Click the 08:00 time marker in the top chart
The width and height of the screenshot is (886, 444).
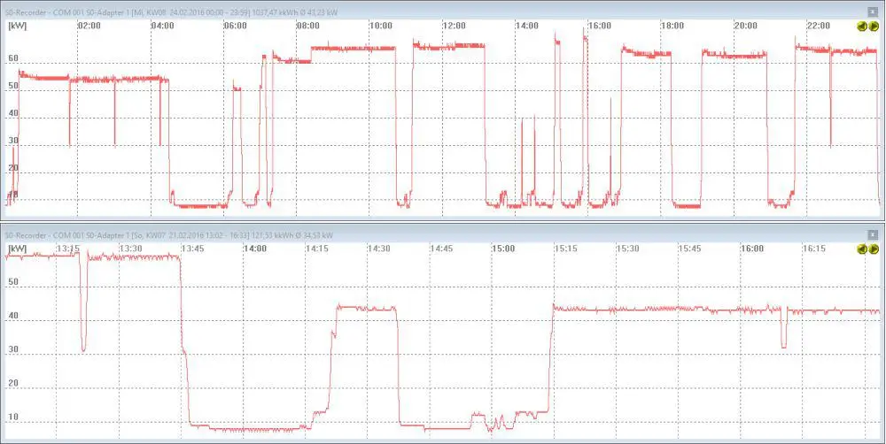307,26
